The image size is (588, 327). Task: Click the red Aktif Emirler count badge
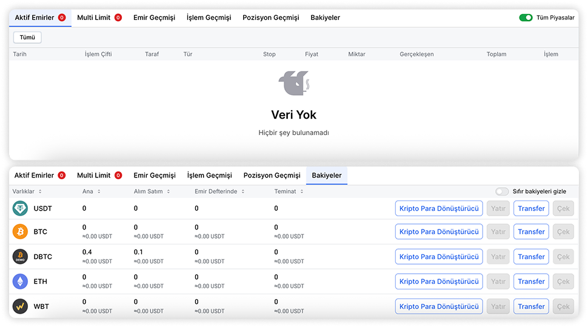(62, 18)
